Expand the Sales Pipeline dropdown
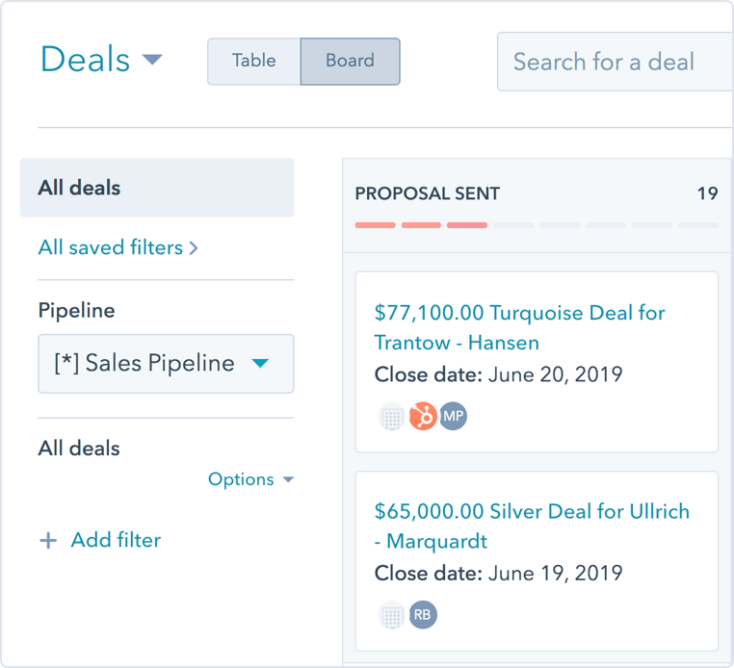Image resolution: width=734 pixels, height=668 pixels. (260, 364)
